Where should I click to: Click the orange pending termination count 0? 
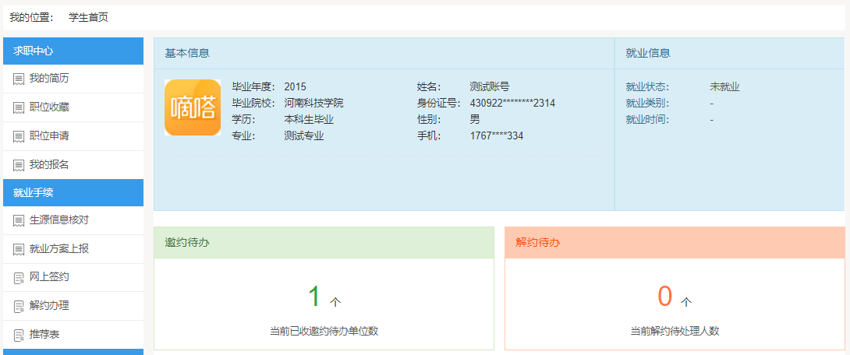click(x=664, y=297)
